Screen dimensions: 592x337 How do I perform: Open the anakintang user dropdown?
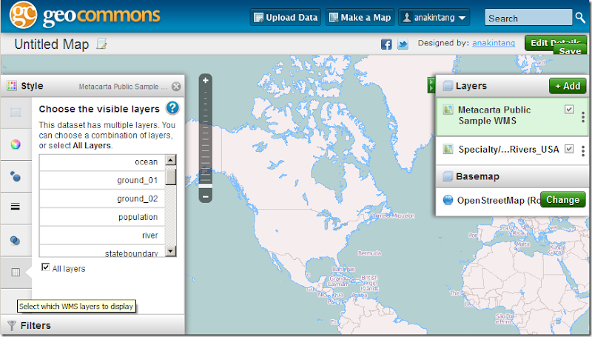pos(434,17)
